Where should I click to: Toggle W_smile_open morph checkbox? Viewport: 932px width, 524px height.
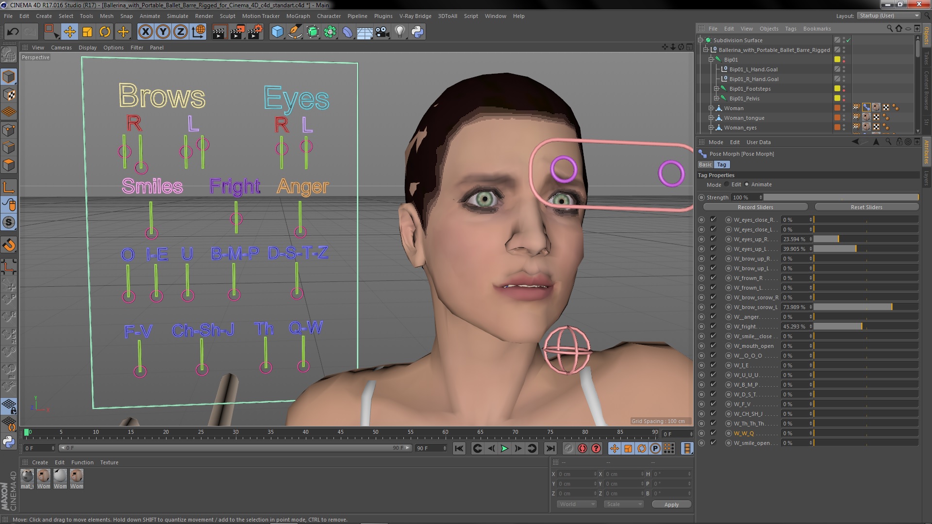(x=713, y=442)
